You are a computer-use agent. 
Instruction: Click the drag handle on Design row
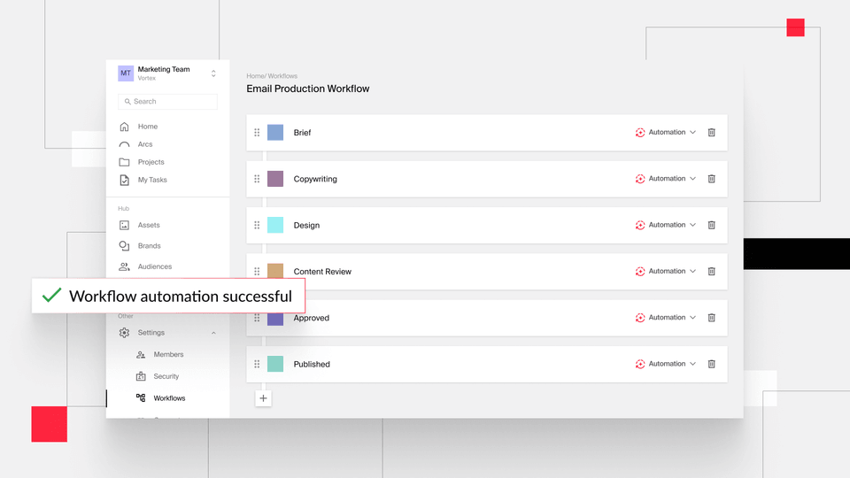[257, 225]
